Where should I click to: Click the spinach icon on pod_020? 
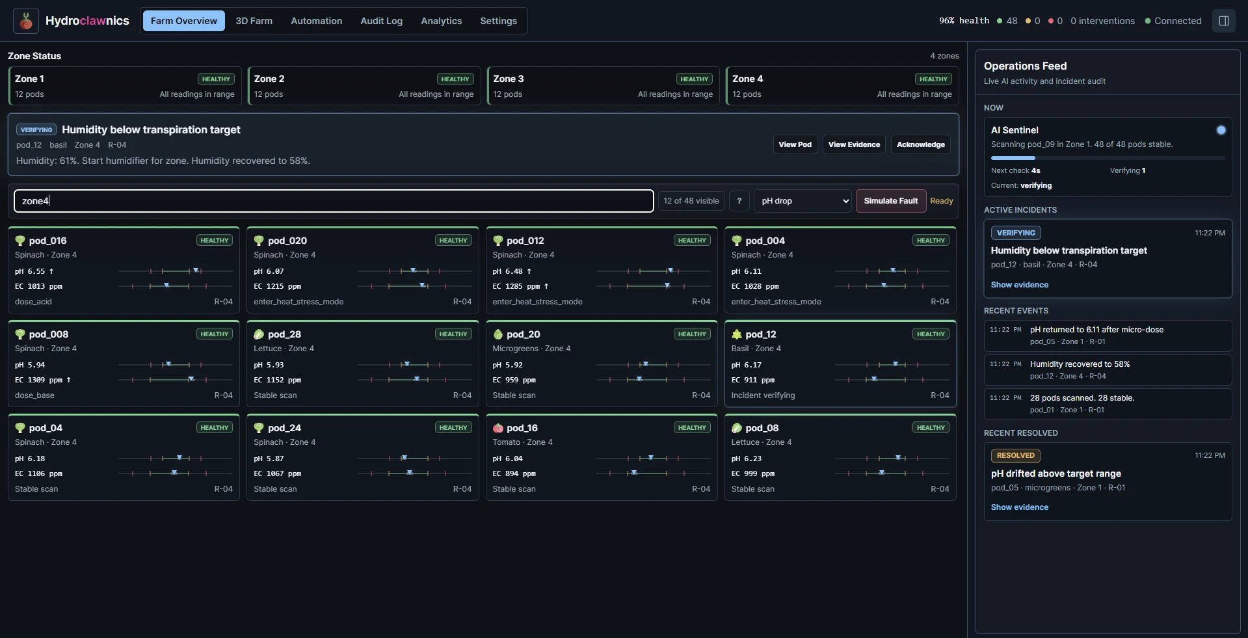(259, 241)
